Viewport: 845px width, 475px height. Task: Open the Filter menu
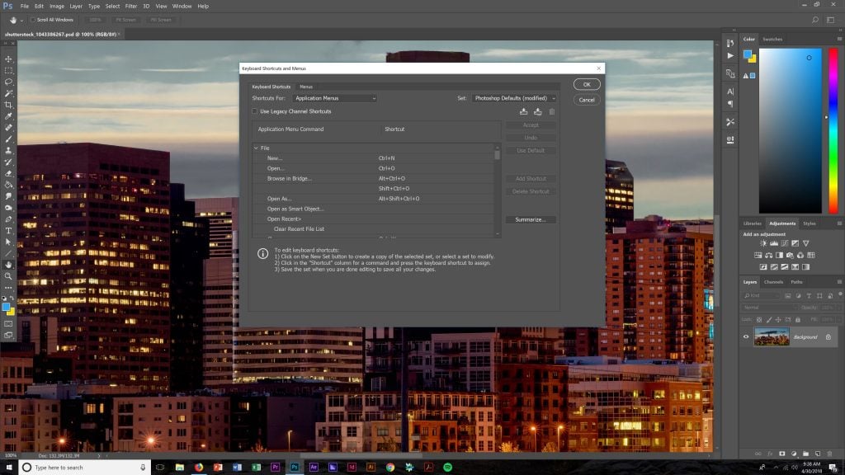coord(130,6)
